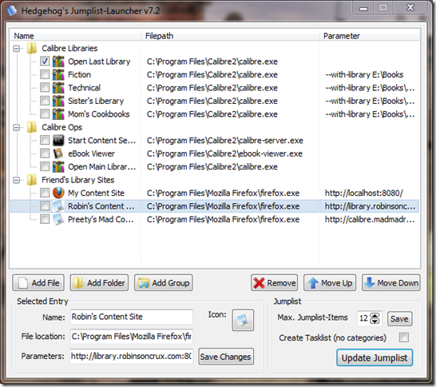The width and height of the screenshot is (436, 387).
Task: Enable Create Tasklist (no categories) checkbox
Action: point(404,337)
